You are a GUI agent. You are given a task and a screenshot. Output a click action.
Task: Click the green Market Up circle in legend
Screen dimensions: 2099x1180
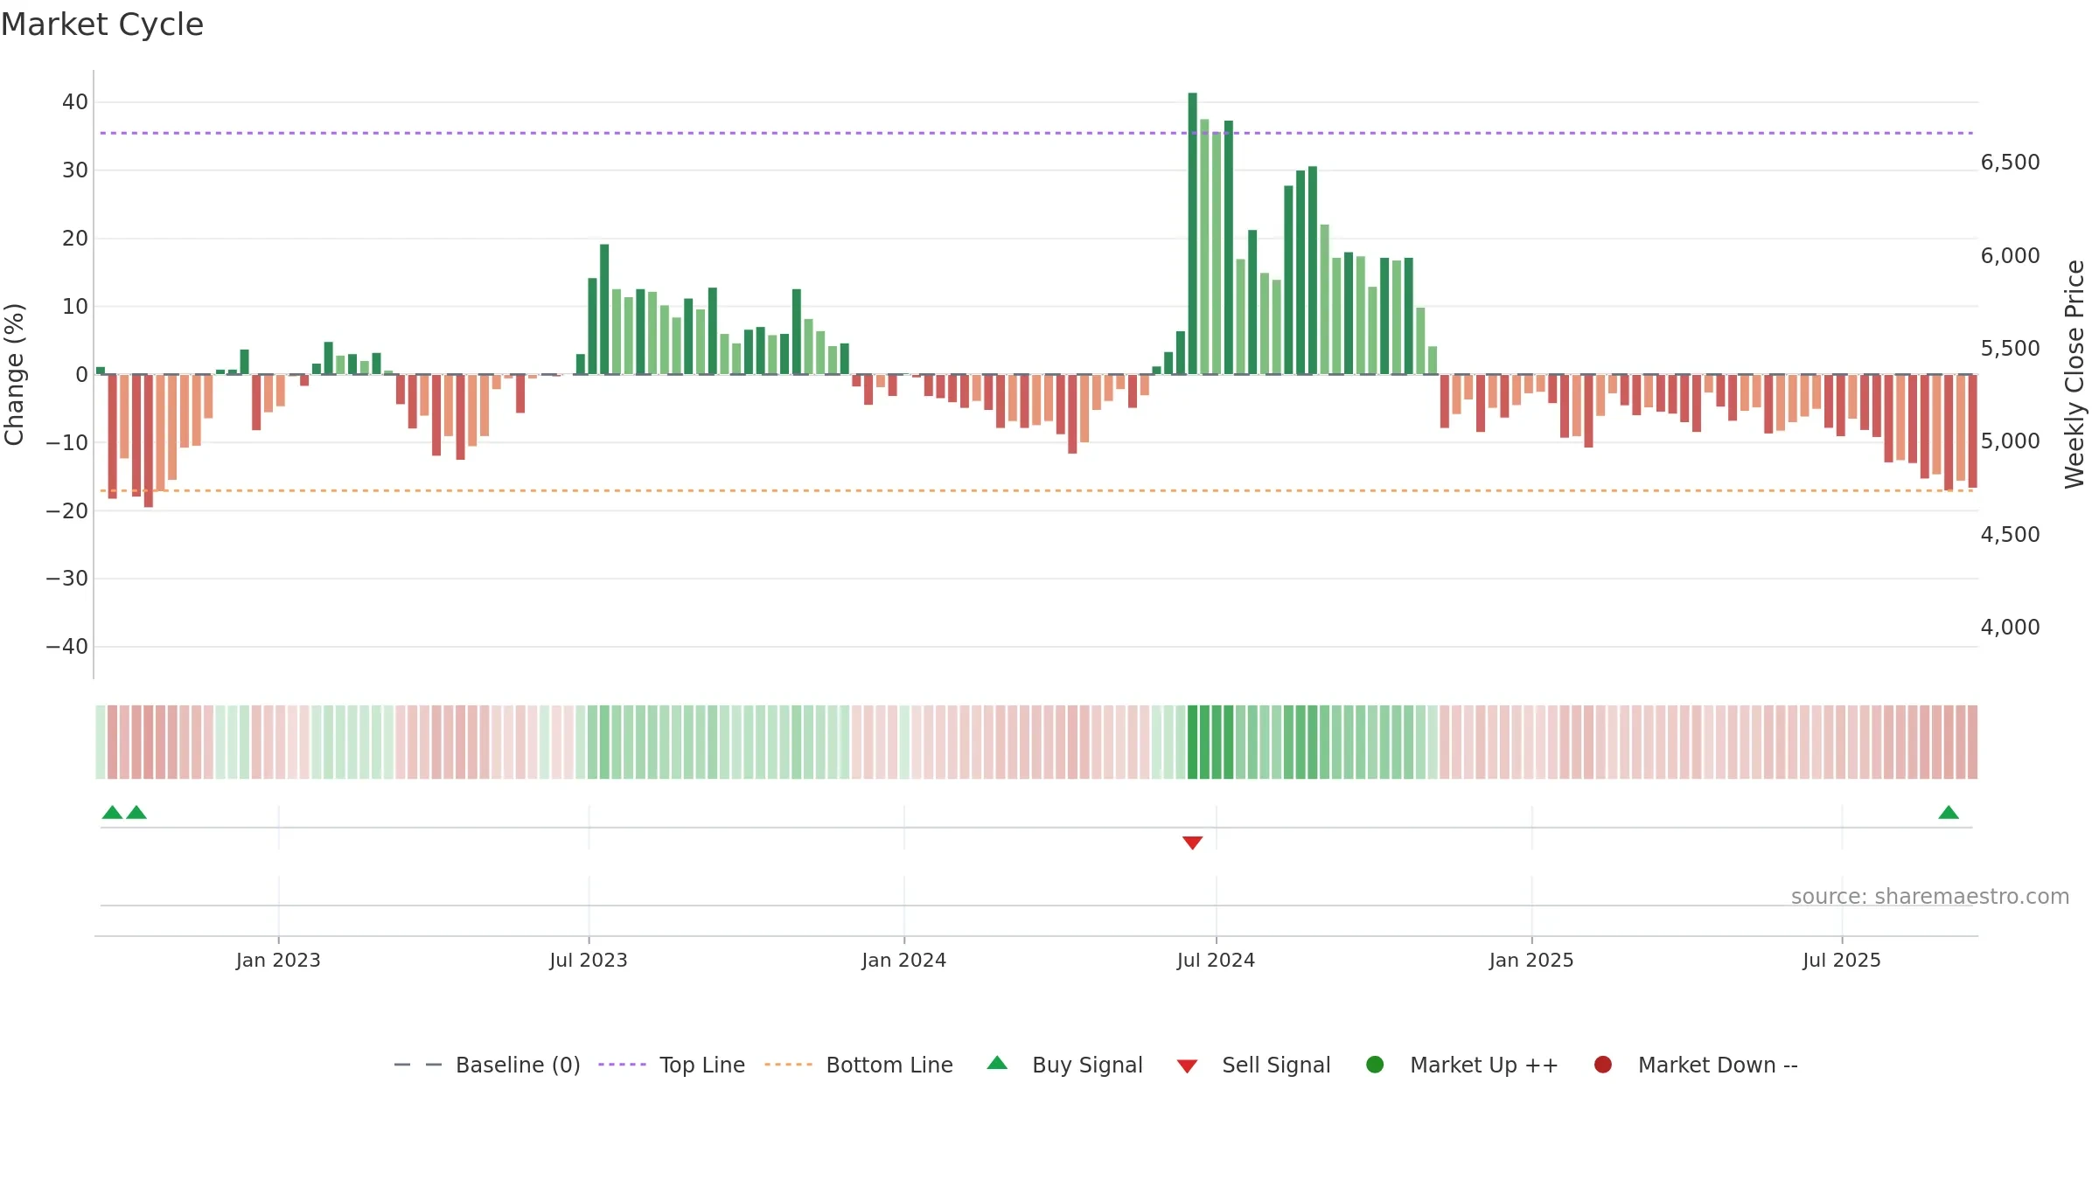click(x=1375, y=1064)
